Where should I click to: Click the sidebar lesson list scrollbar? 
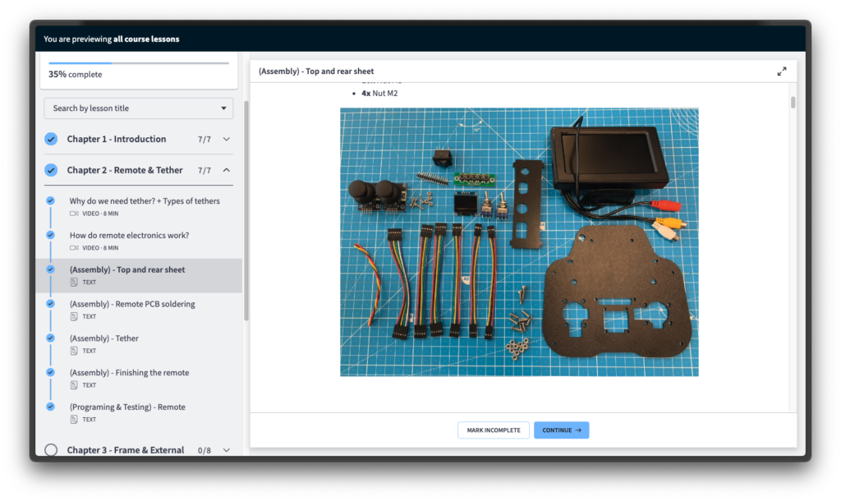click(246, 211)
